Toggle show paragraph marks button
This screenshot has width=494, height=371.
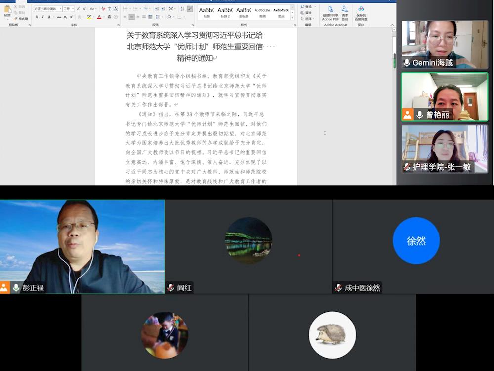click(190, 9)
